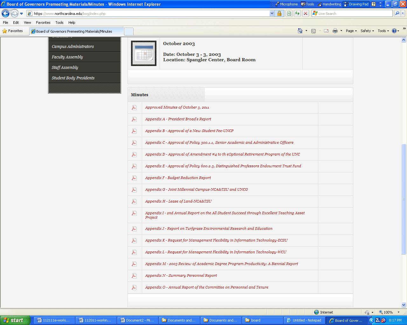Open the View menu
Image resolution: width=407 pixels, height=325 pixels.
[28, 23]
